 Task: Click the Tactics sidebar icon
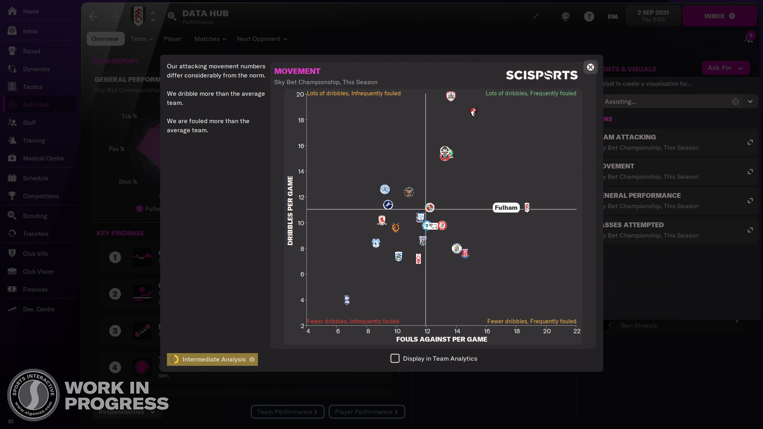[x=13, y=87]
